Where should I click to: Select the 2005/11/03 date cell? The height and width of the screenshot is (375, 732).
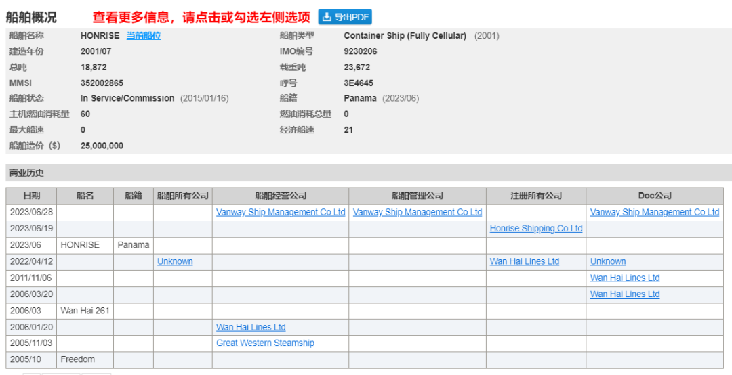[31, 343]
